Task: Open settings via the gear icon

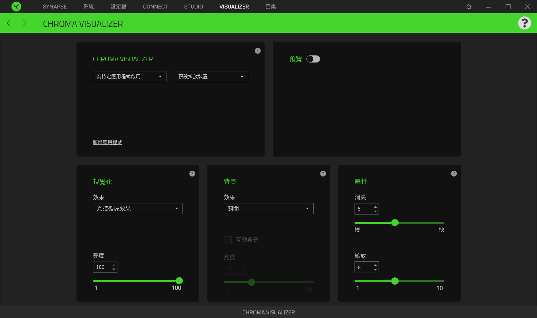Action: coord(468,7)
